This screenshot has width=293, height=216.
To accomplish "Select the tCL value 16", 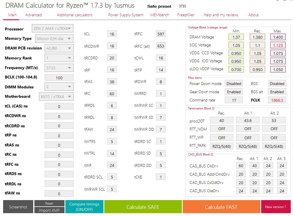I will click(x=112, y=34).
